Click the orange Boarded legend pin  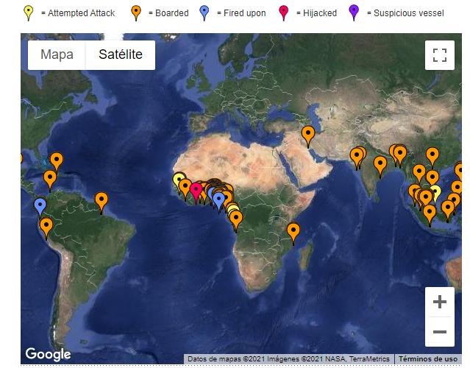click(x=136, y=13)
